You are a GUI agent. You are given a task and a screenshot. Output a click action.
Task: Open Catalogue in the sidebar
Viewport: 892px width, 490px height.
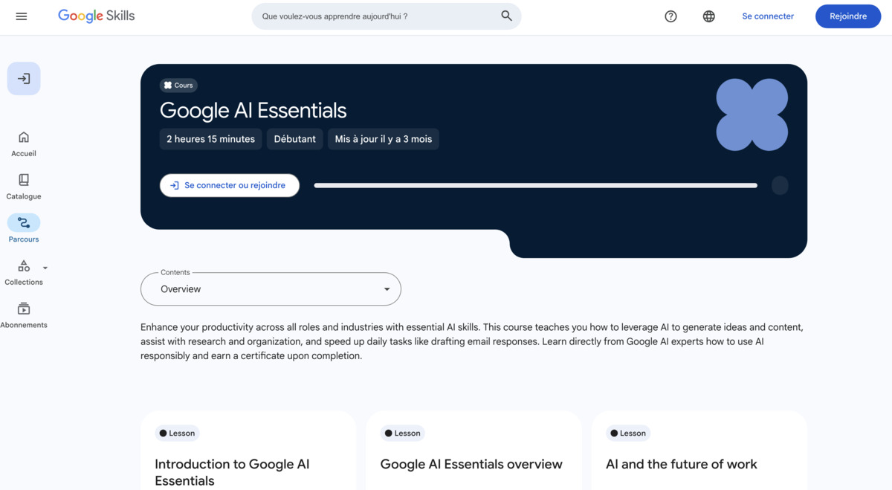[x=24, y=187]
